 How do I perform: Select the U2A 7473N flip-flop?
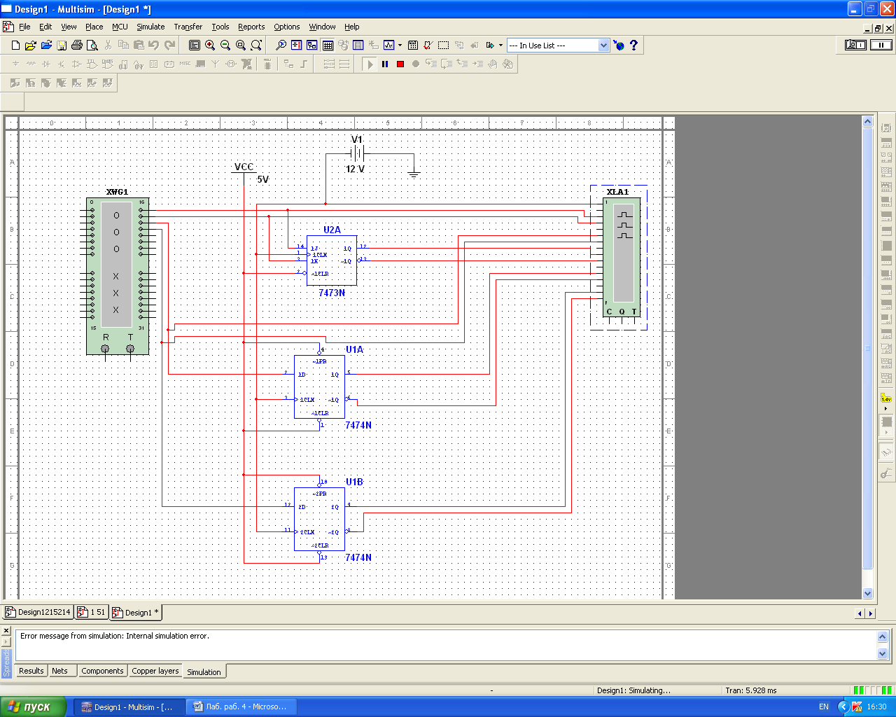[x=332, y=260]
